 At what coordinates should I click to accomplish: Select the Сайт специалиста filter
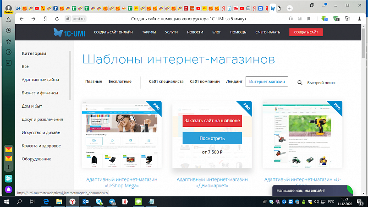(166, 82)
